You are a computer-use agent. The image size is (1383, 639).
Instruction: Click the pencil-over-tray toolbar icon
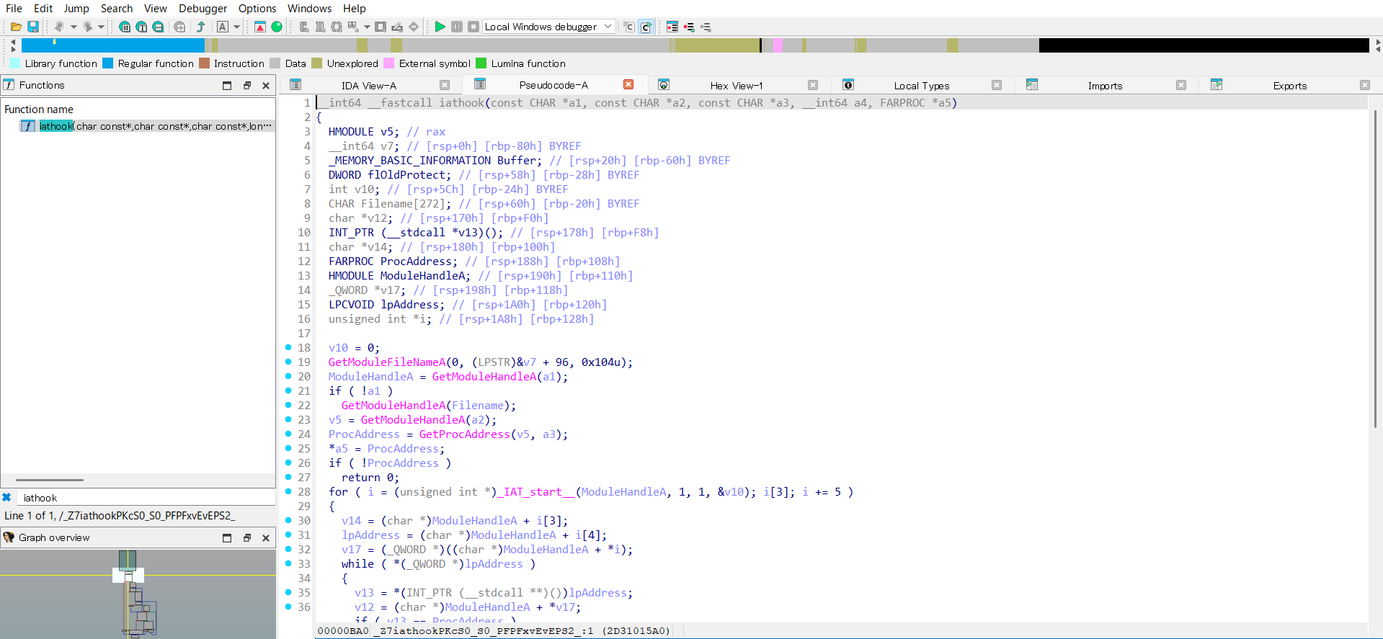tap(397, 27)
